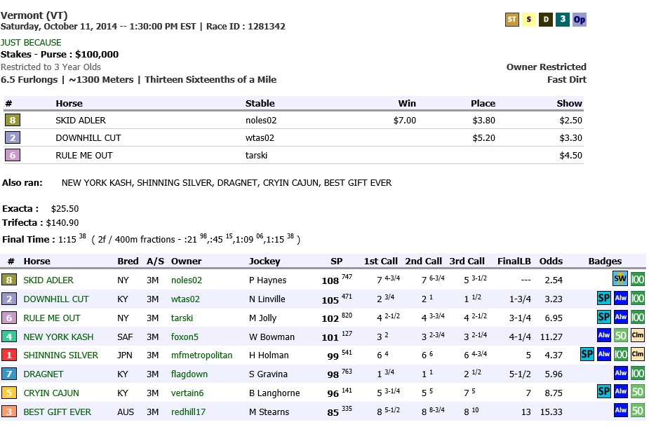Click the SP badge for Cryin Cajun

tap(604, 392)
